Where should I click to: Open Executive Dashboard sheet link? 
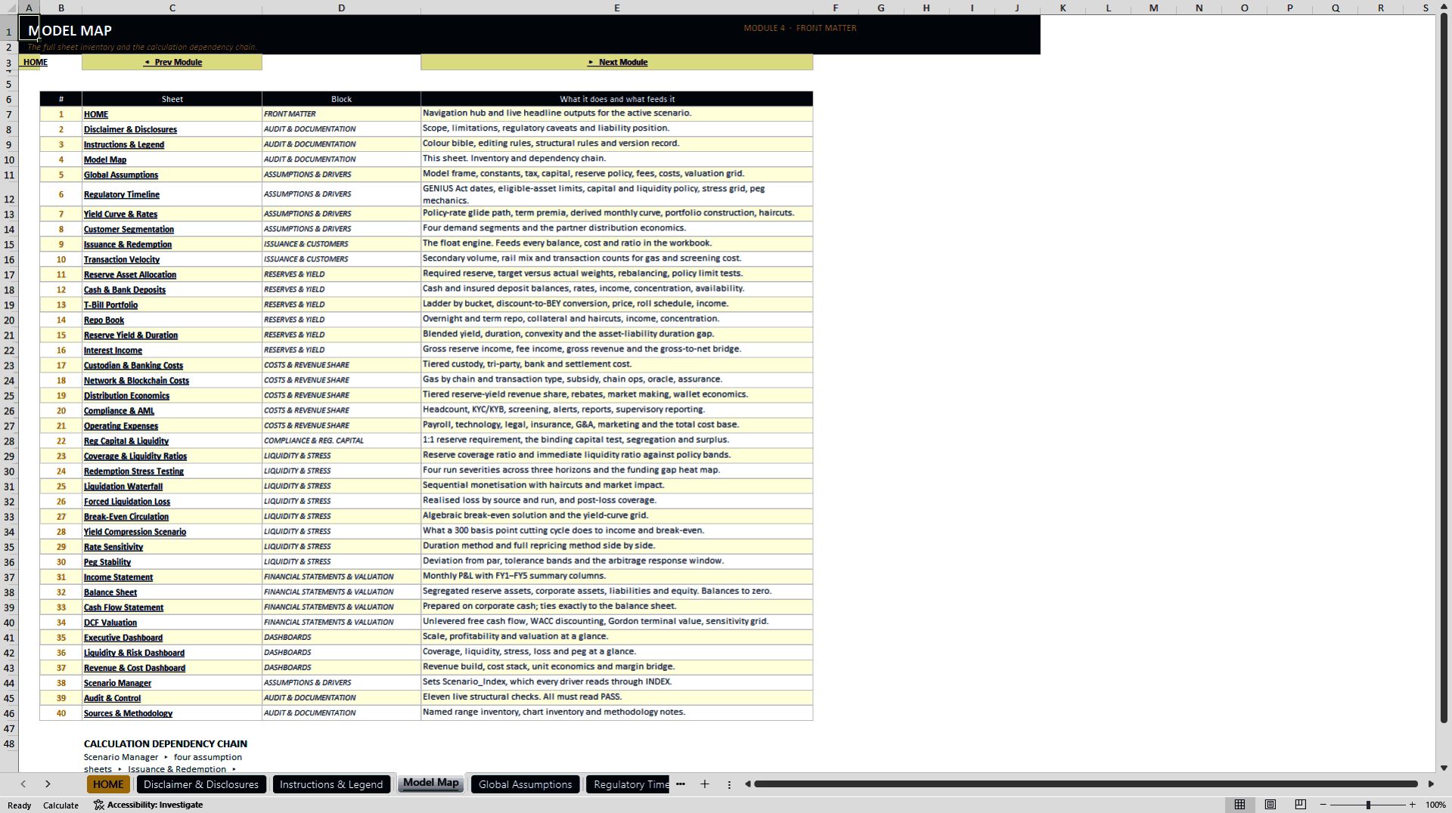coord(123,638)
